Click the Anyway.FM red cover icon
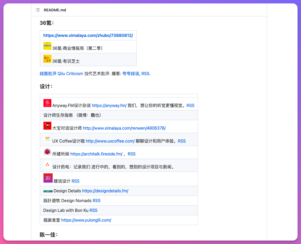Viewport: 301px width, 244px height. tap(47, 103)
